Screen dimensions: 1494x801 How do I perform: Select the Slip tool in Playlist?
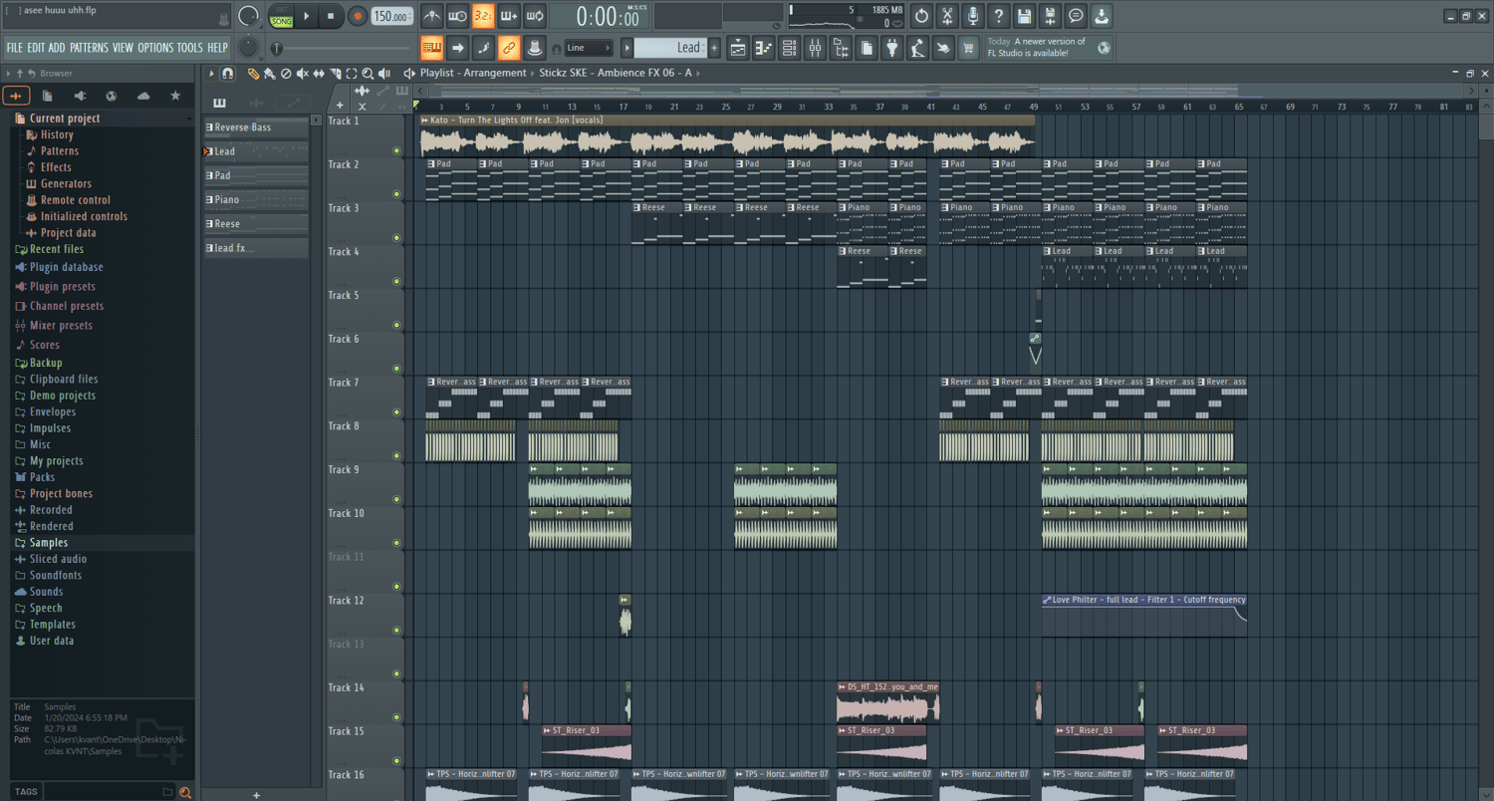[x=319, y=74]
